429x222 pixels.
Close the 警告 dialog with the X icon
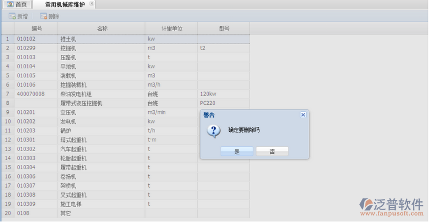click(303, 114)
